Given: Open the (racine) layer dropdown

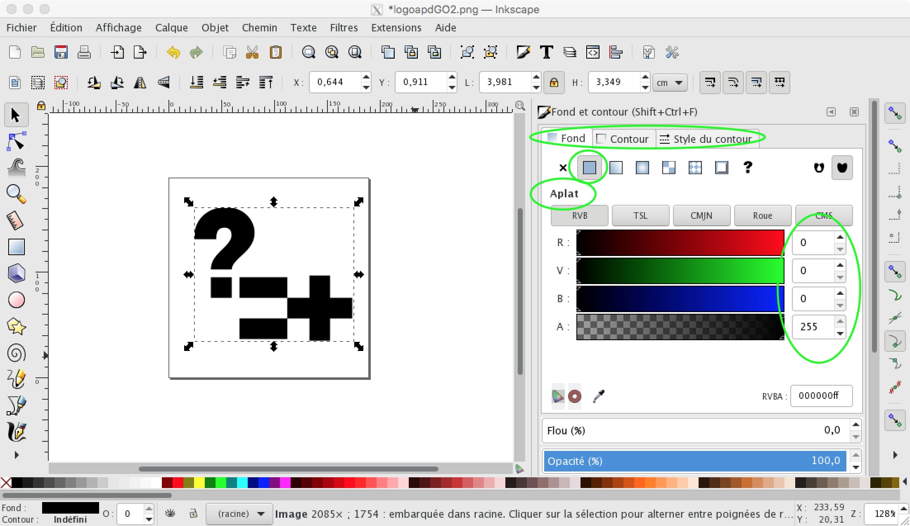Looking at the screenshot, I should [x=239, y=514].
